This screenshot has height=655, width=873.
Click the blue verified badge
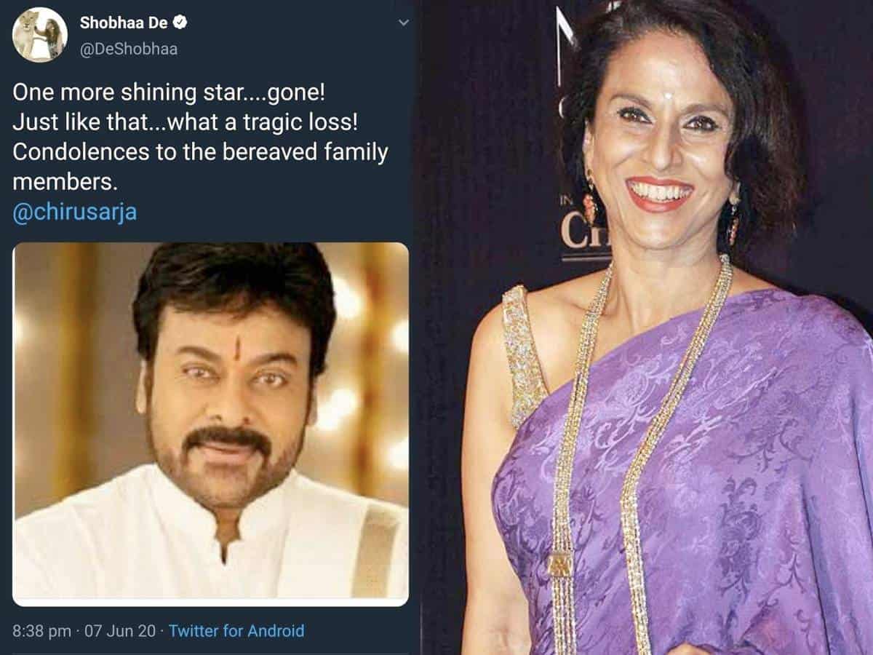180,23
